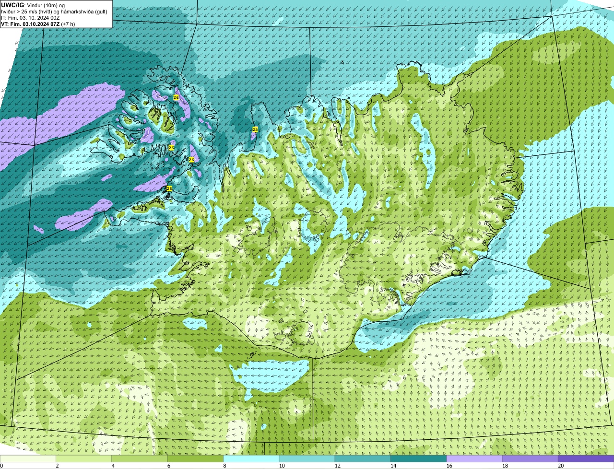Click the 6–8 m/s dark green legend swatch
This screenshot has height=469, width=614.
[195, 458]
